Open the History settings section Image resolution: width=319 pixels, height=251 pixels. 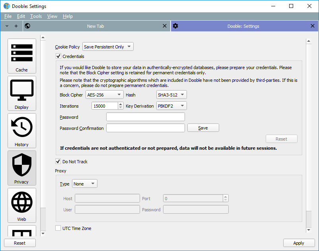[x=21, y=131]
